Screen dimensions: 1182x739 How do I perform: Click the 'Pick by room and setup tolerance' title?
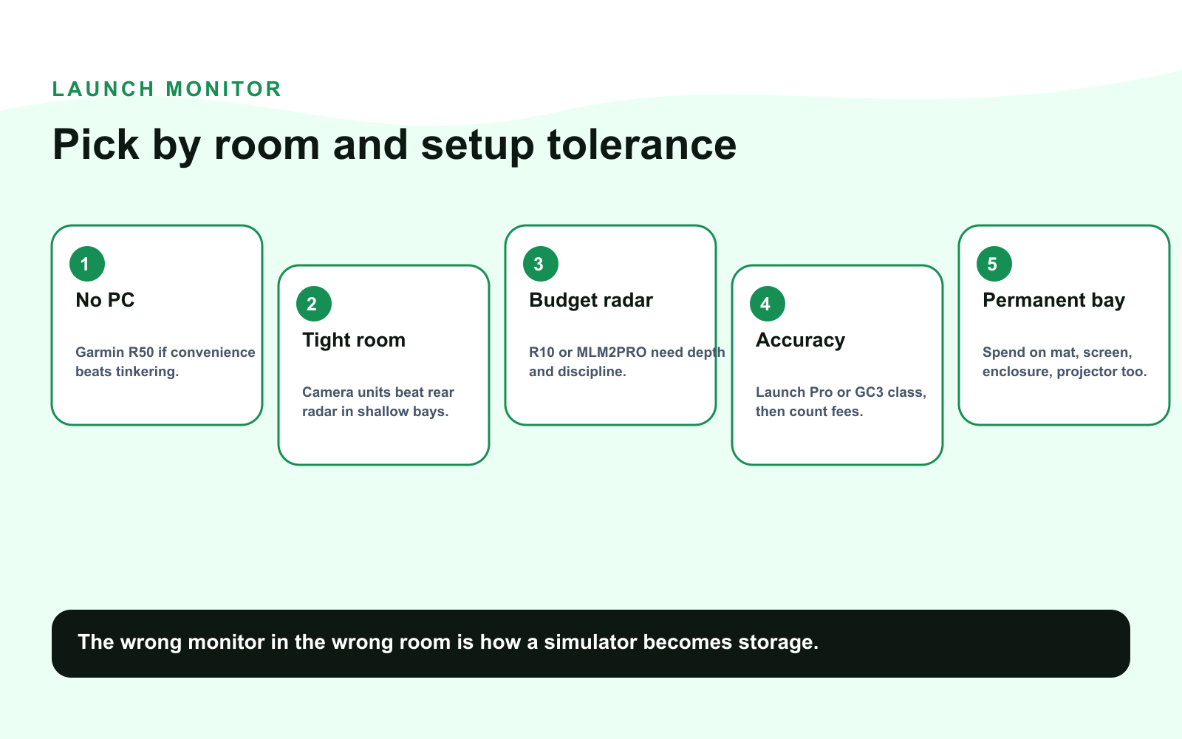coord(394,145)
